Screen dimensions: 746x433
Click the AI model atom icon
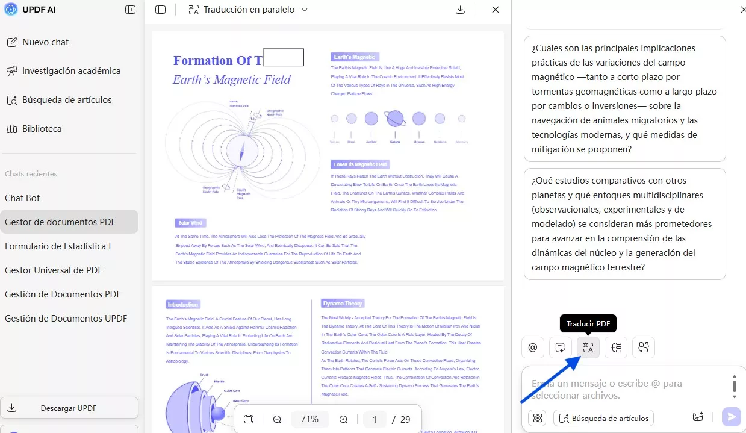pos(538,417)
